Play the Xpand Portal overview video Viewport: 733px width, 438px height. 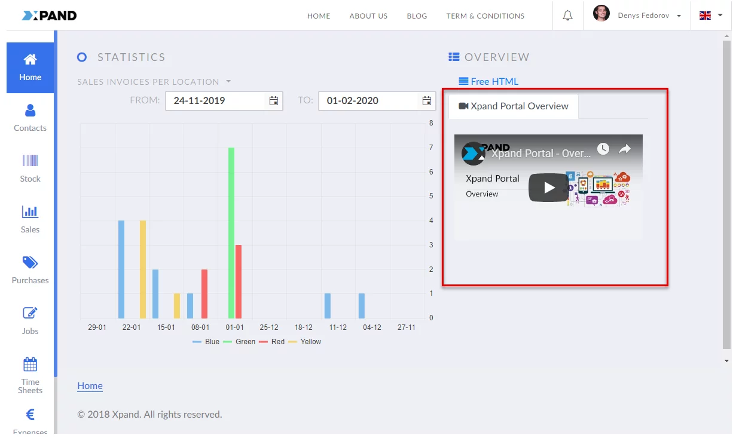[549, 188]
